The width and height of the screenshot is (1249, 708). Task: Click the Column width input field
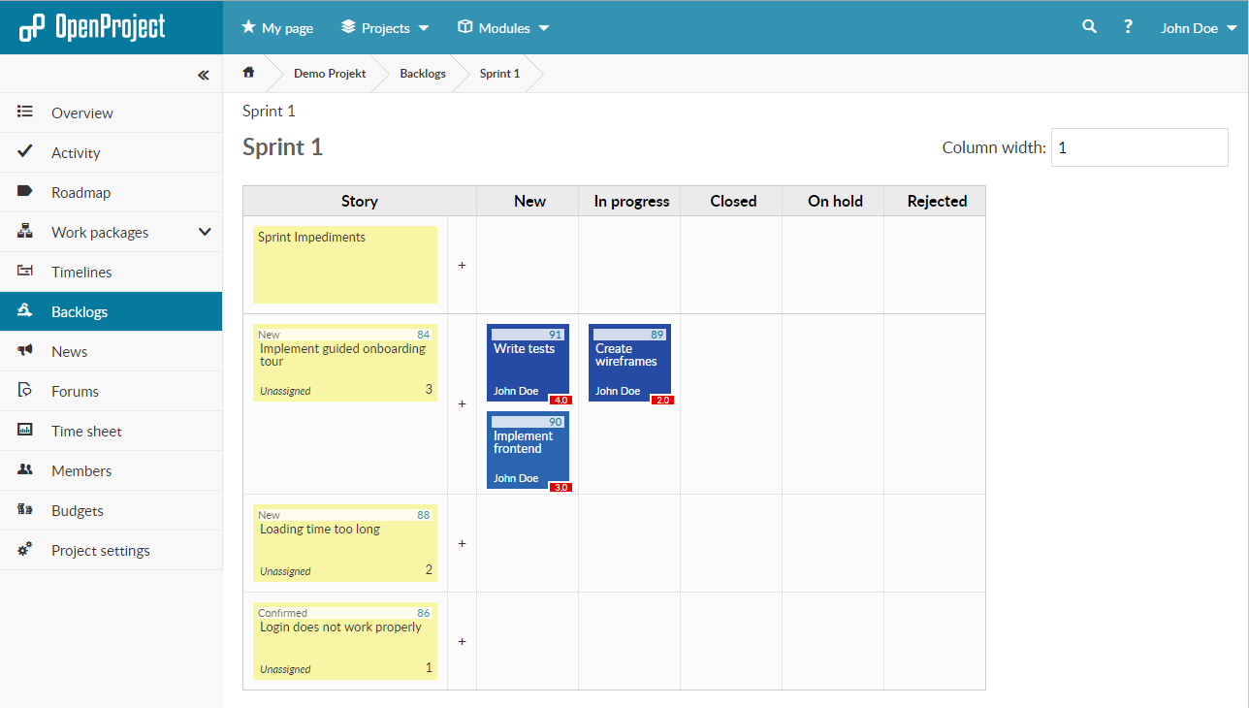click(1138, 147)
